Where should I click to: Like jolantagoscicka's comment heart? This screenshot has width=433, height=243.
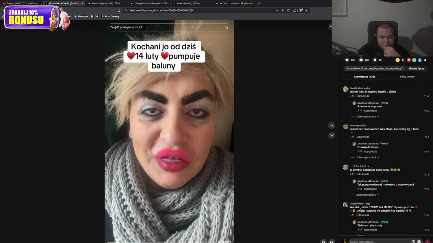coord(426,137)
